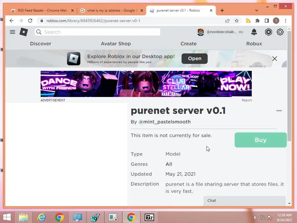The height and width of the screenshot is (223, 297).
Task: Open the item's three-dot options menu
Action: click(x=279, y=111)
